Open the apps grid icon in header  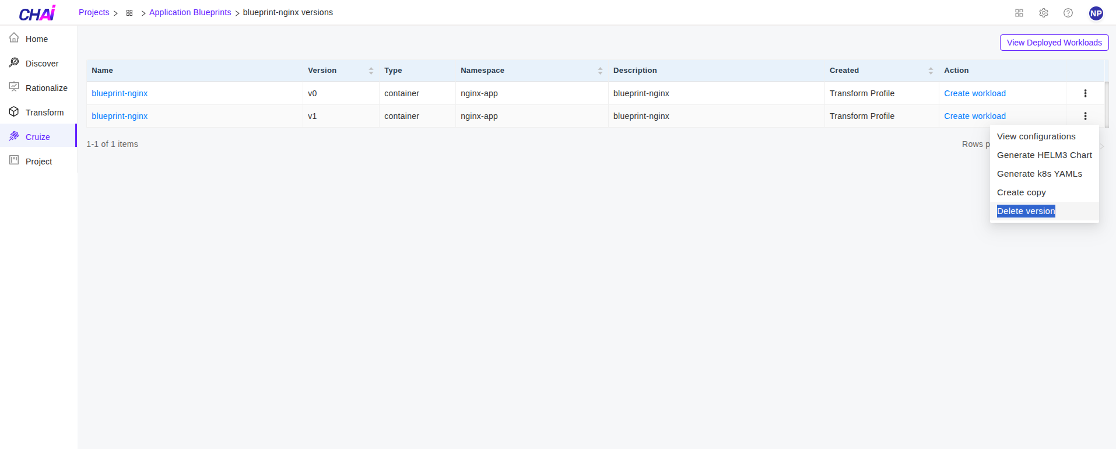pyautogui.click(x=1019, y=13)
